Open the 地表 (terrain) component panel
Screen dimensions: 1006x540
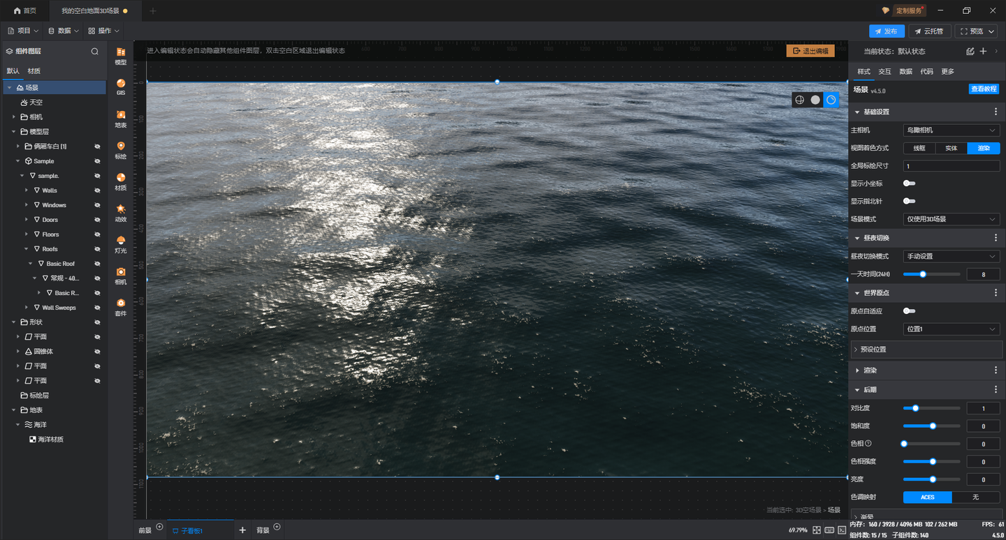coord(121,119)
